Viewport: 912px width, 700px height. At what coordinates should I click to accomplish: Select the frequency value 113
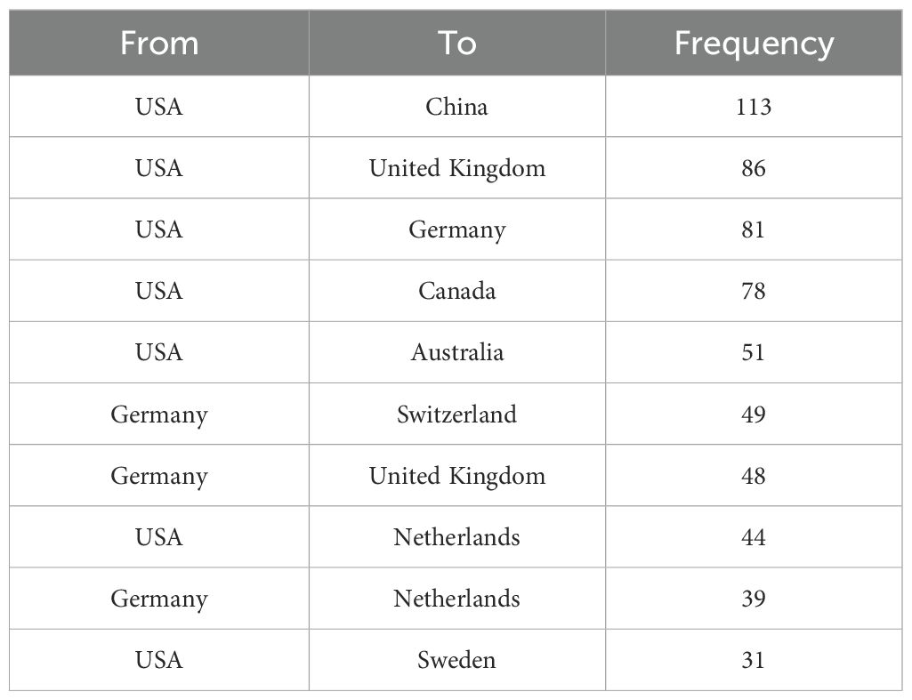[x=754, y=107]
